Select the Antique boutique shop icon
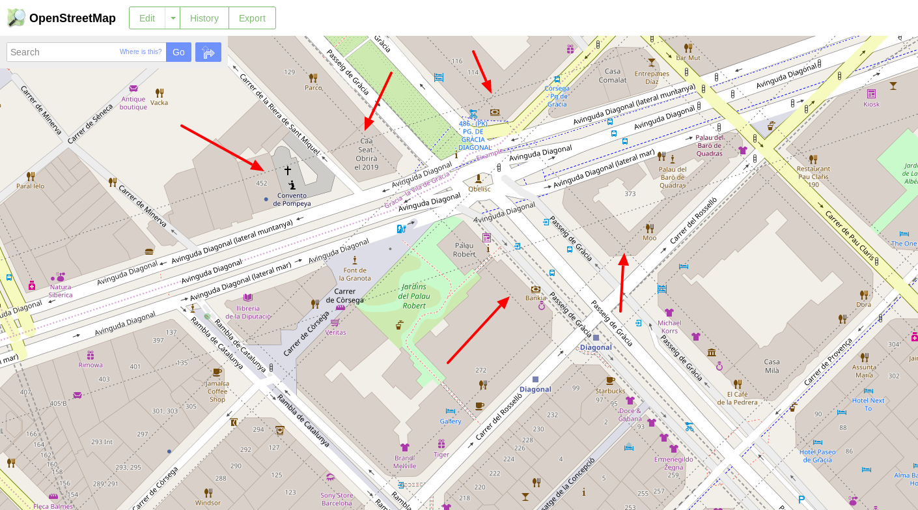The height and width of the screenshot is (510, 918). 133,89
